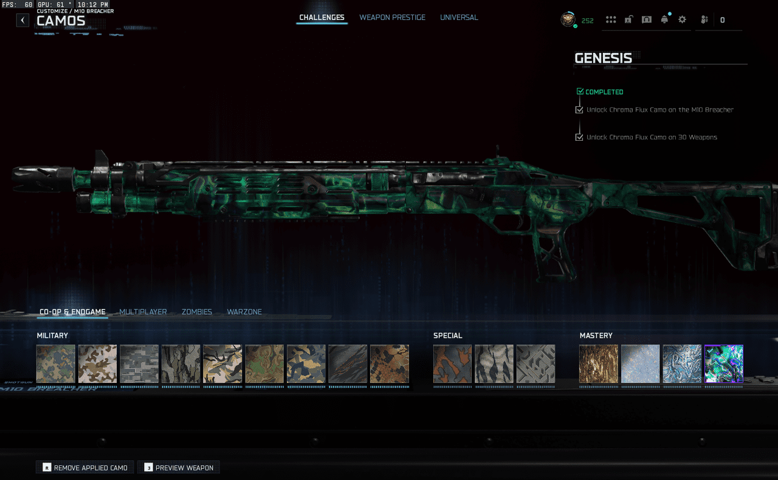Click the unlock profile icon
Screen dimensions: 778x480
tap(628, 19)
